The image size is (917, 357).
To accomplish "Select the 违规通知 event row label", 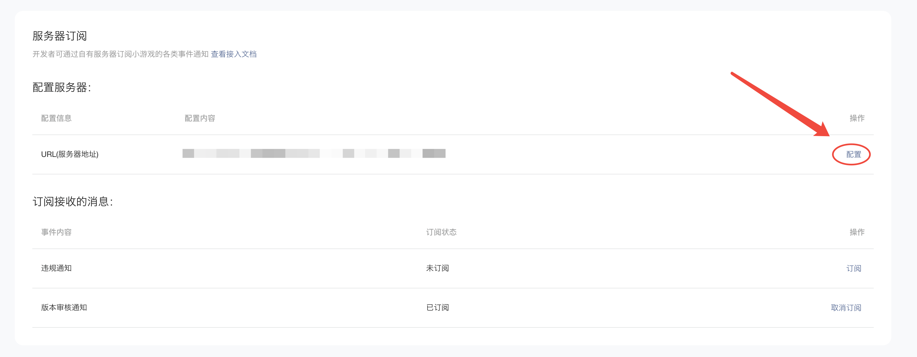I will tap(56, 268).
